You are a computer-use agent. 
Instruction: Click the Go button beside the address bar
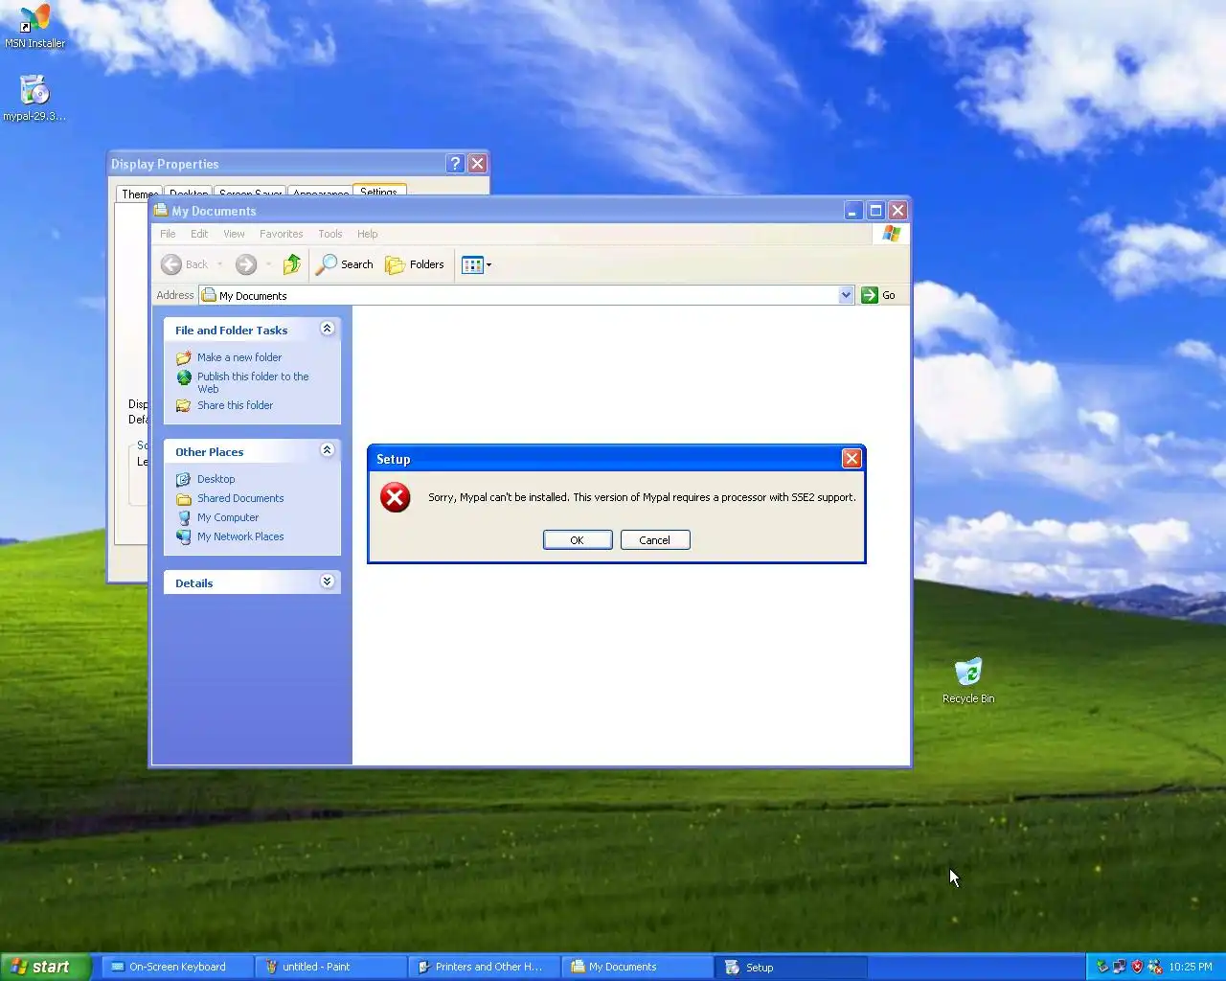[878, 295]
